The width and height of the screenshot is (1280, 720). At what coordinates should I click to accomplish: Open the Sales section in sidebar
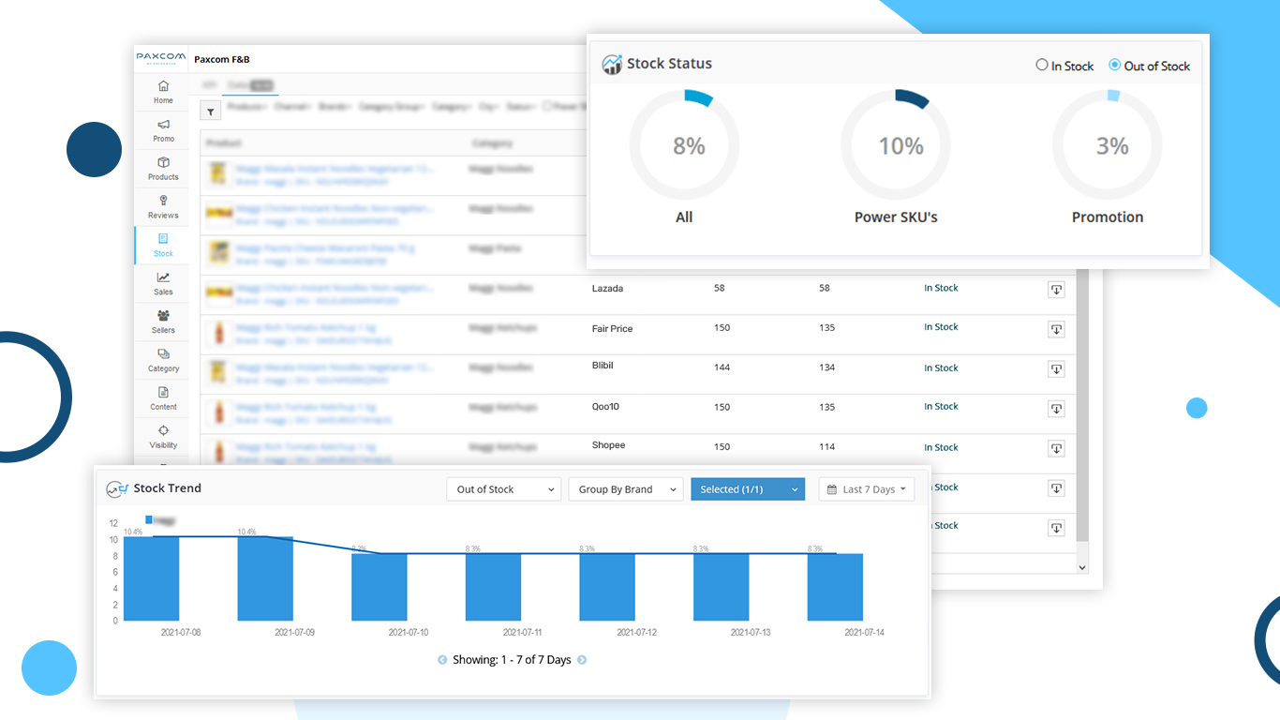(x=163, y=284)
